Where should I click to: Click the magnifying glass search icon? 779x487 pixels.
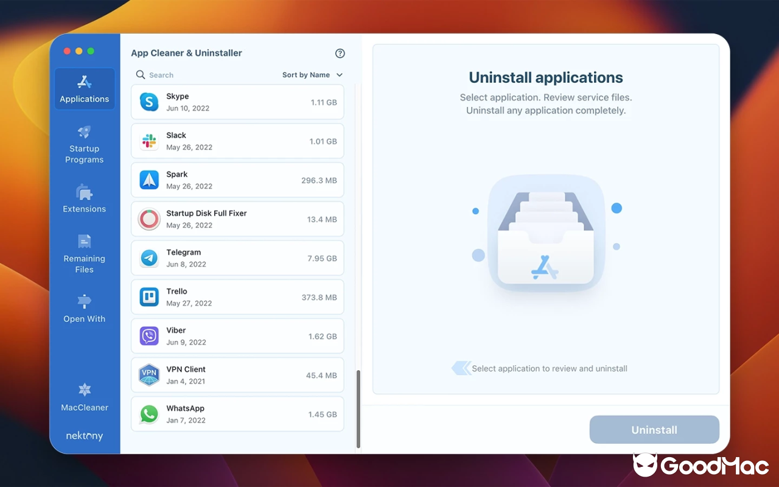pyautogui.click(x=141, y=75)
